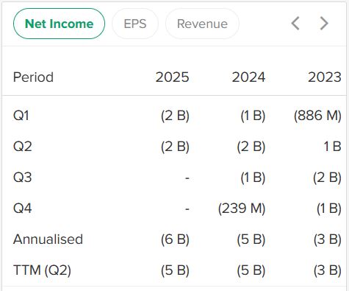Select the Net Income tab

click(59, 24)
